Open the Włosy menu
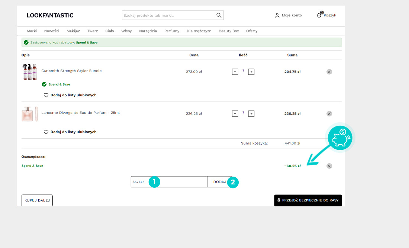This screenshot has height=248, width=409. point(126,31)
